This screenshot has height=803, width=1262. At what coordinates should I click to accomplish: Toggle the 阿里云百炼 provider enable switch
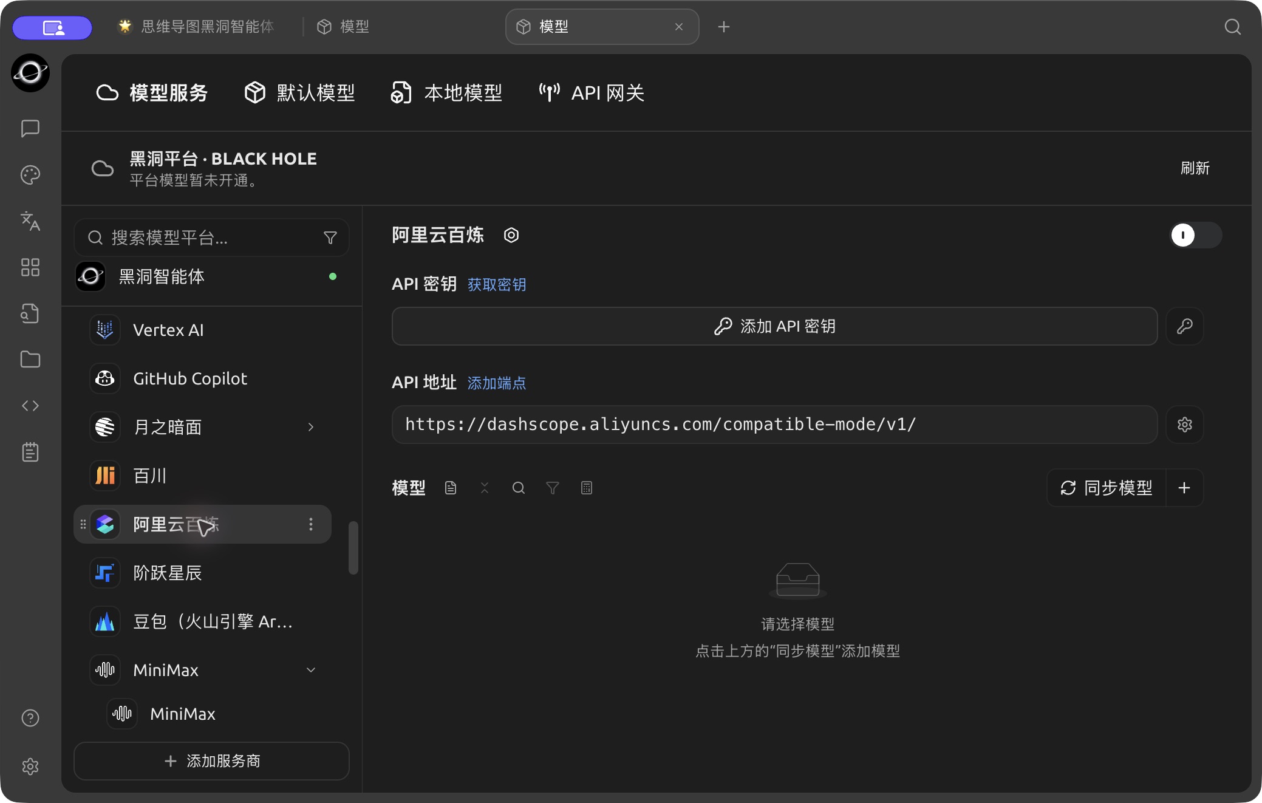pos(1196,235)
